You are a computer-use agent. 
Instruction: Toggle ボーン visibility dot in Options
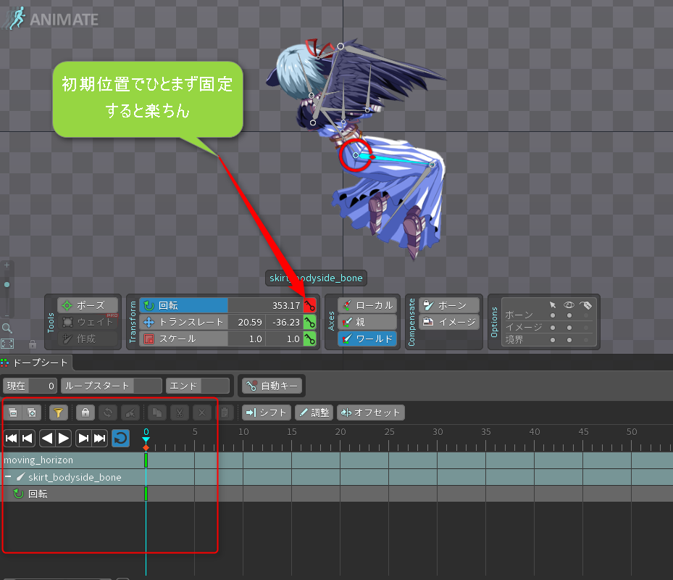(569, 315)
